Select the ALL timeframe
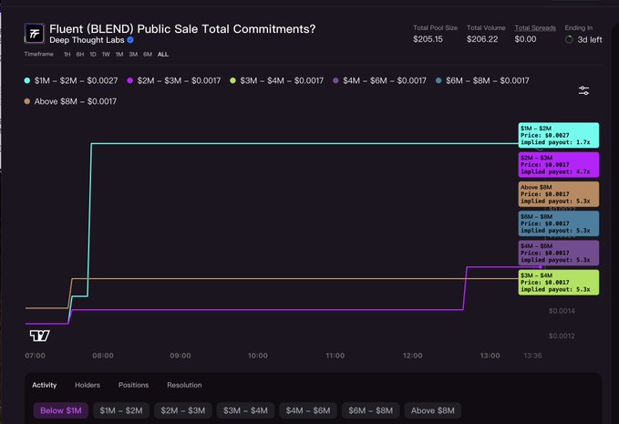619x424 pixels. point(162,55)
